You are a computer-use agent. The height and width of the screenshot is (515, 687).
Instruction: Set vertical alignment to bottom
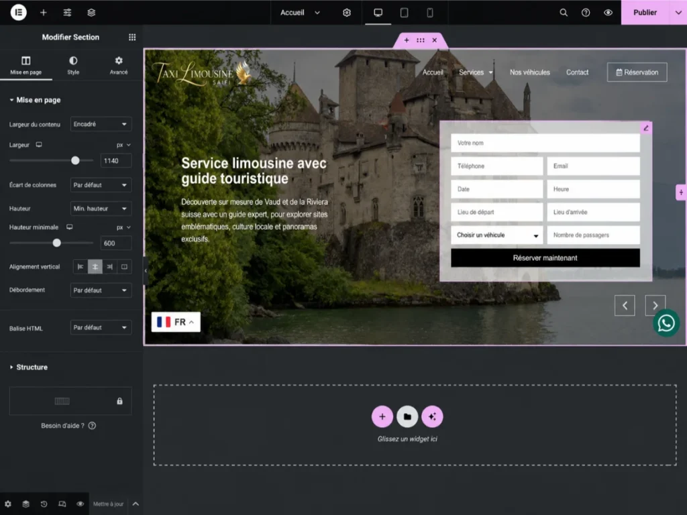point(109,267)
